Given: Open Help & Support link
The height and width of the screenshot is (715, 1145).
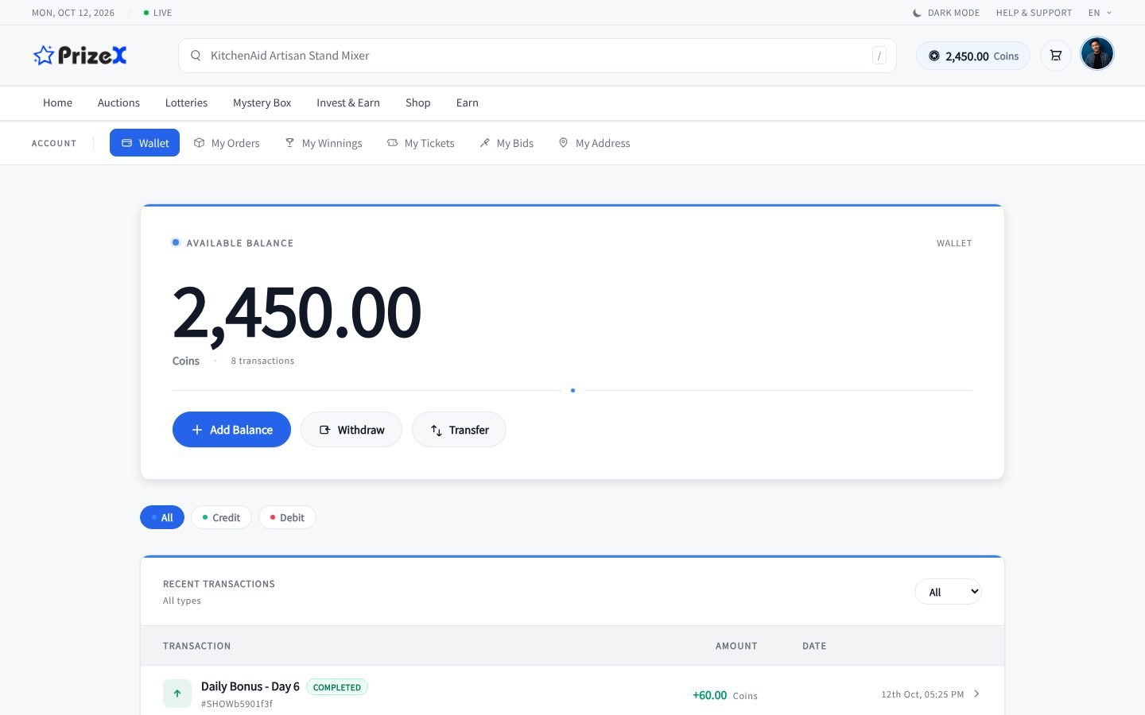Looking at the screenshot, I should click(1034, 13).
